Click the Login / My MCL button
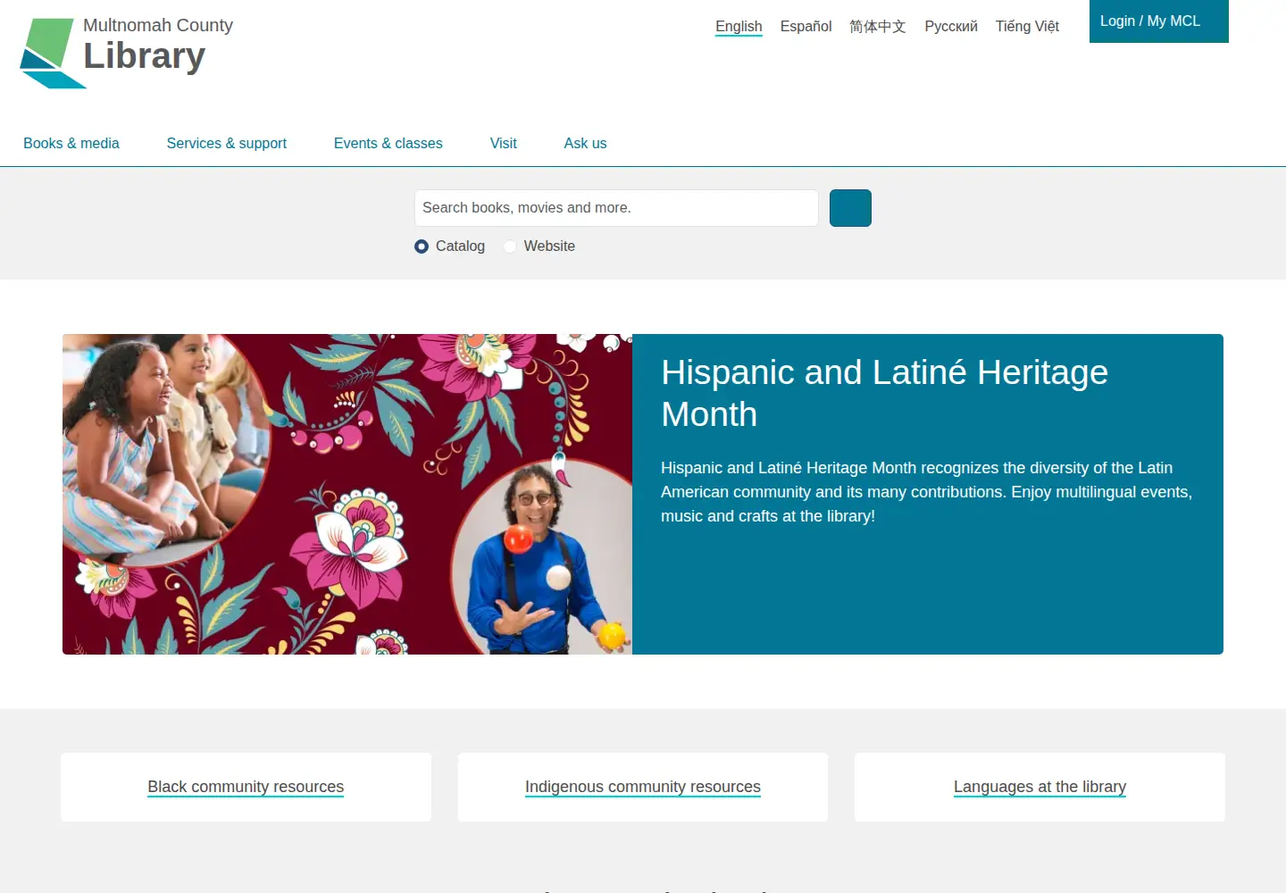This screenshot has height=893, width=1286. point(1159,21)
